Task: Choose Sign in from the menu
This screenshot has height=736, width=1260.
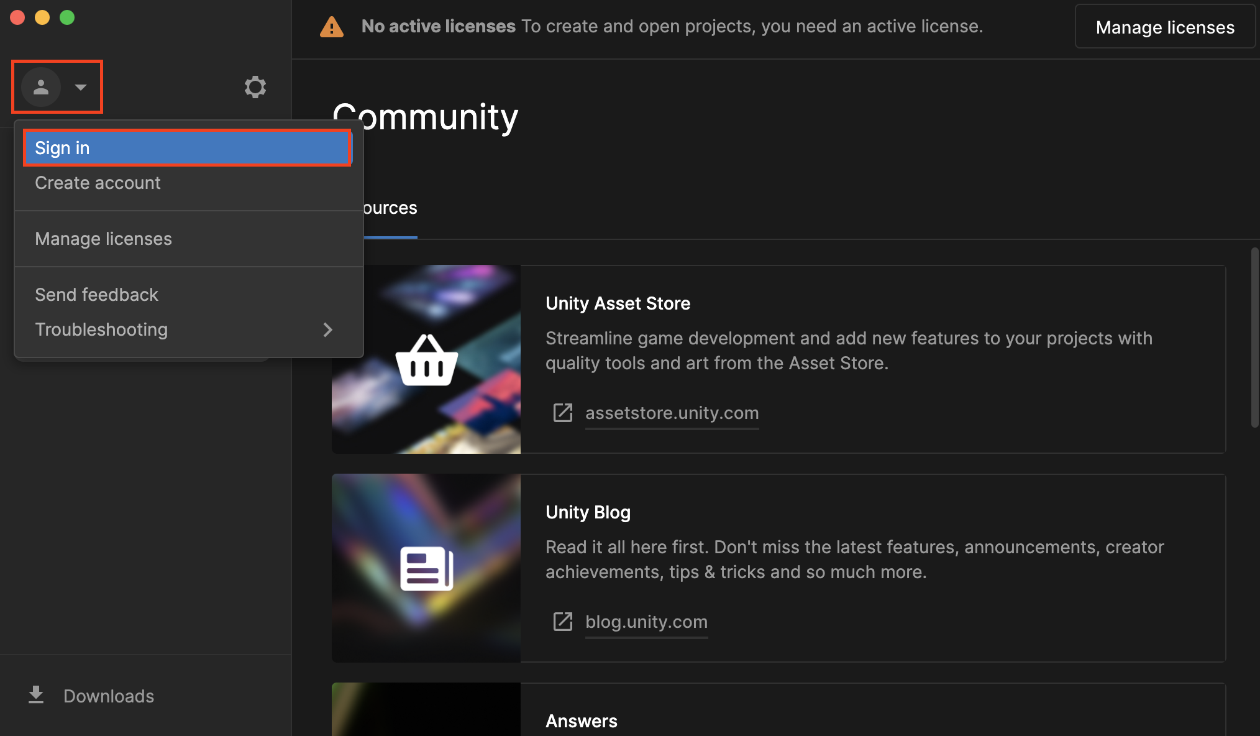Action: pos(186,148)
